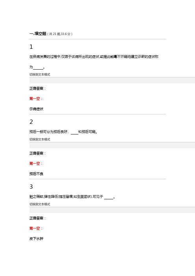The image size is (195, 276).
Task: Select the answer text 预后不良
Action: pos(36,174)
